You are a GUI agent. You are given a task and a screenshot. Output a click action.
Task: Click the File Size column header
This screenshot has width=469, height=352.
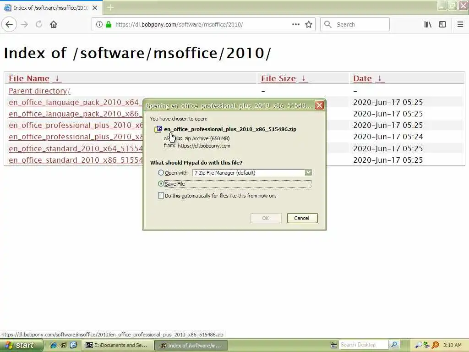[278, 78]
